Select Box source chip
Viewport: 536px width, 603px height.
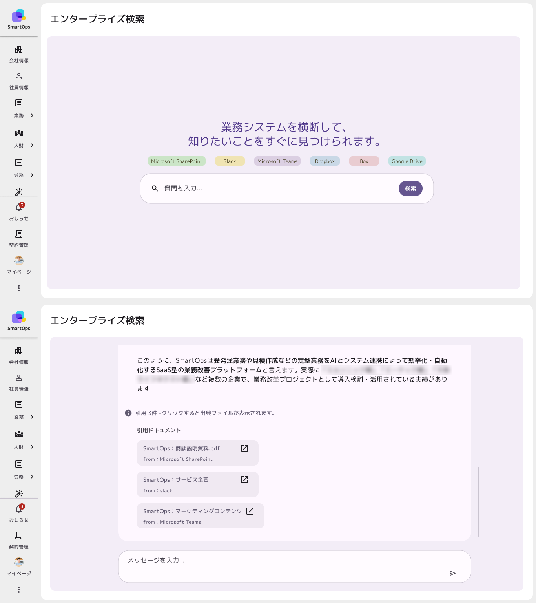(364, 161)
